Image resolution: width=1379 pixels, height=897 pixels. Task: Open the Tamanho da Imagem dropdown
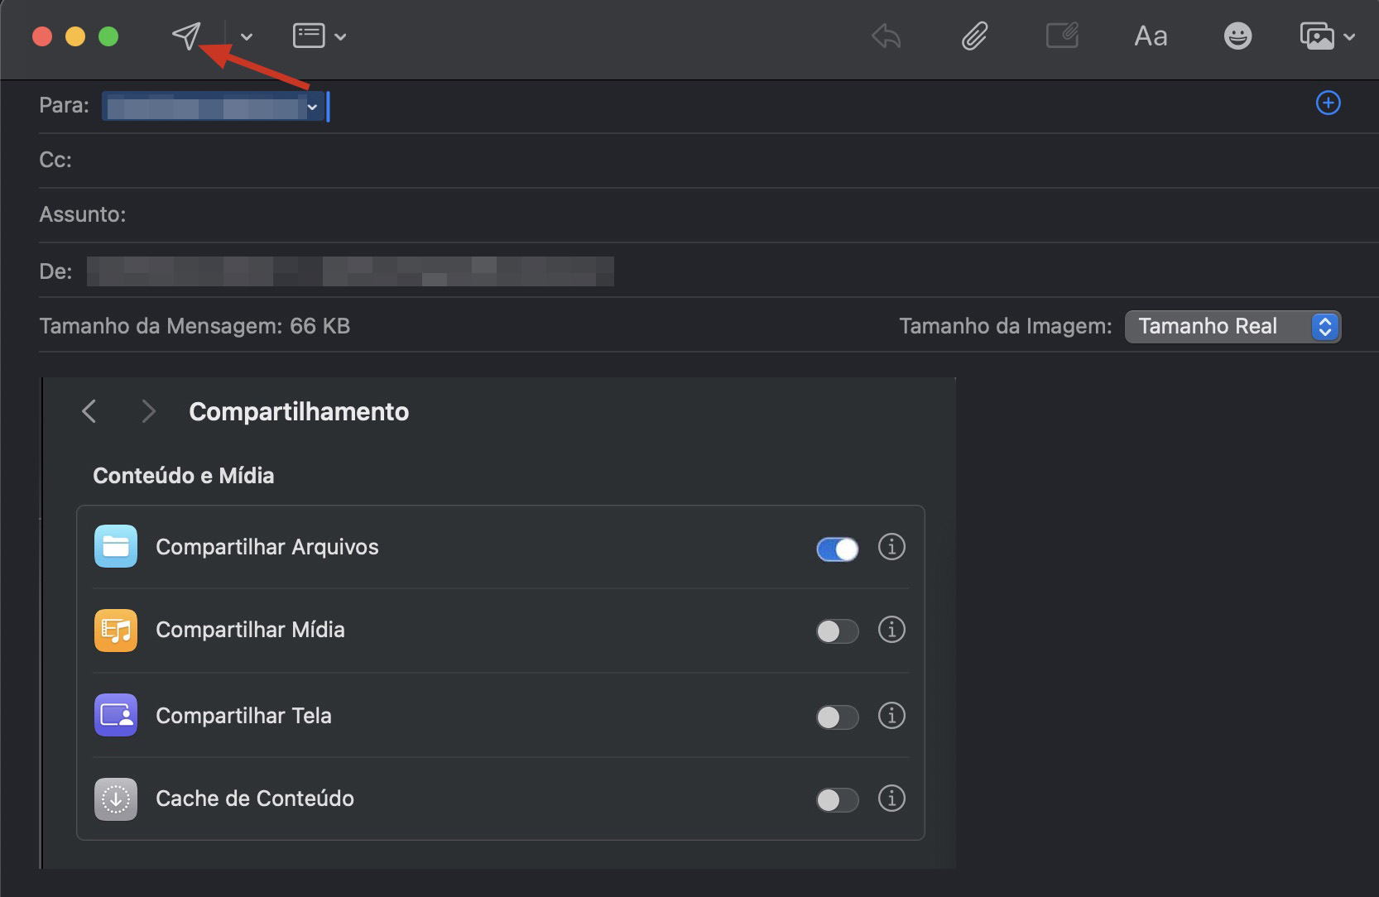[1232, 326]
